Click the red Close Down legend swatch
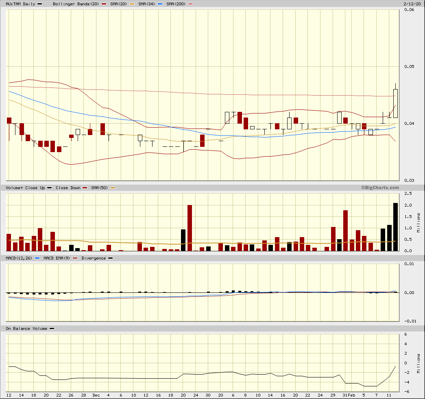Image resolution: width=425 pixels, height=399 pixels. 85,188
